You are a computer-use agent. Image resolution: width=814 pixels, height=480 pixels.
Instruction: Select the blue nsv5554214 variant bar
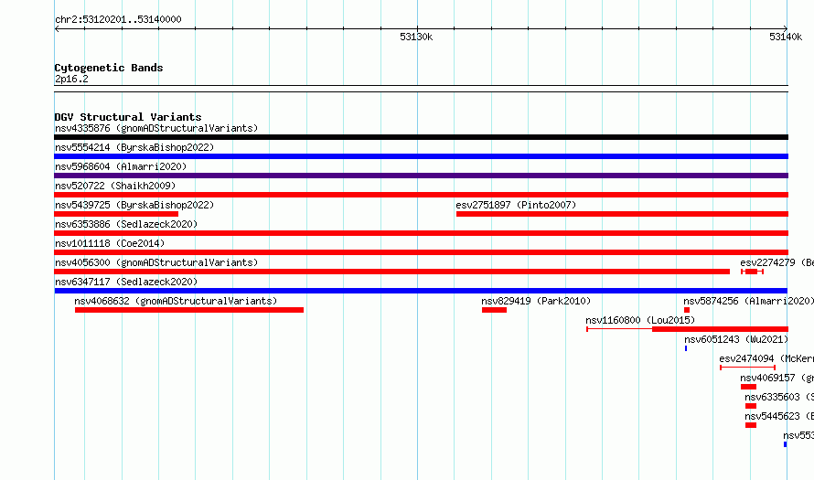tap(421, 156)
